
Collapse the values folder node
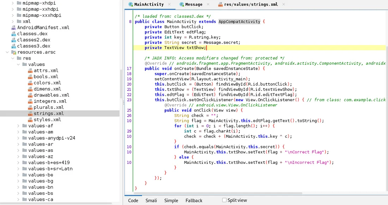point(18,64)
